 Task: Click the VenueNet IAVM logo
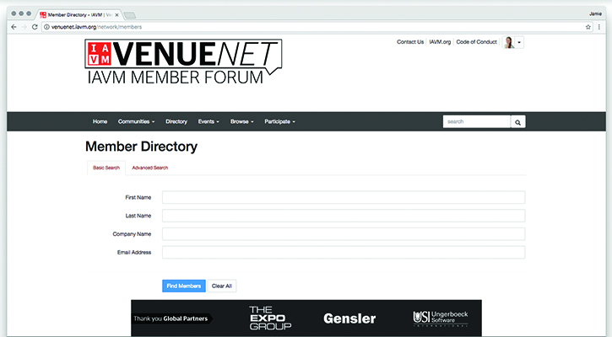pos(183,62)
